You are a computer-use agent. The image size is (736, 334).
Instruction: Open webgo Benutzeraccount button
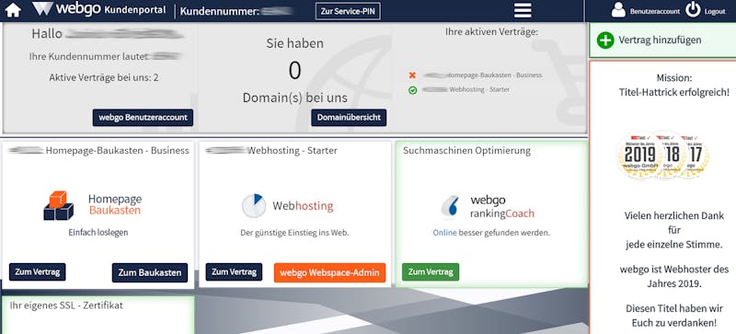tap(143, 118)
